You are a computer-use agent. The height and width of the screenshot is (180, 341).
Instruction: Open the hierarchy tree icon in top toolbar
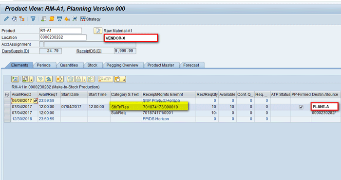(x=22, y=19)
